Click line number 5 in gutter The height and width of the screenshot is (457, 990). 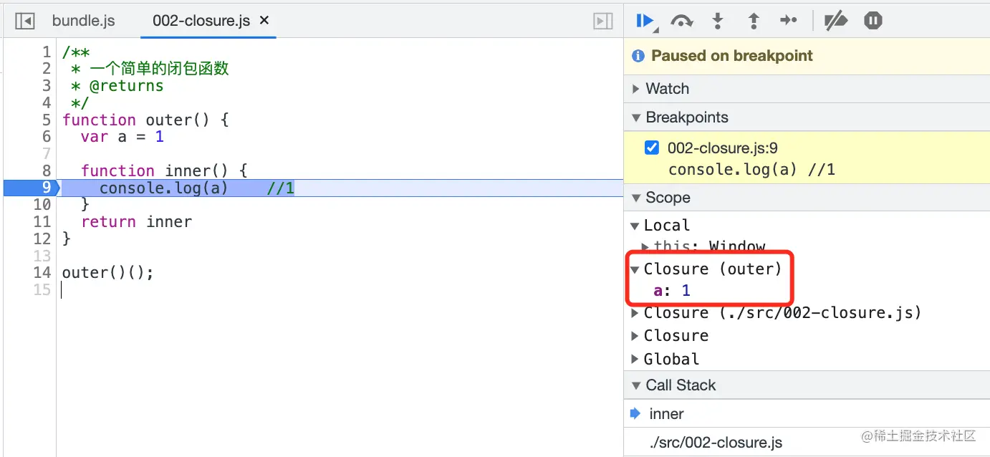pos(47,119)
